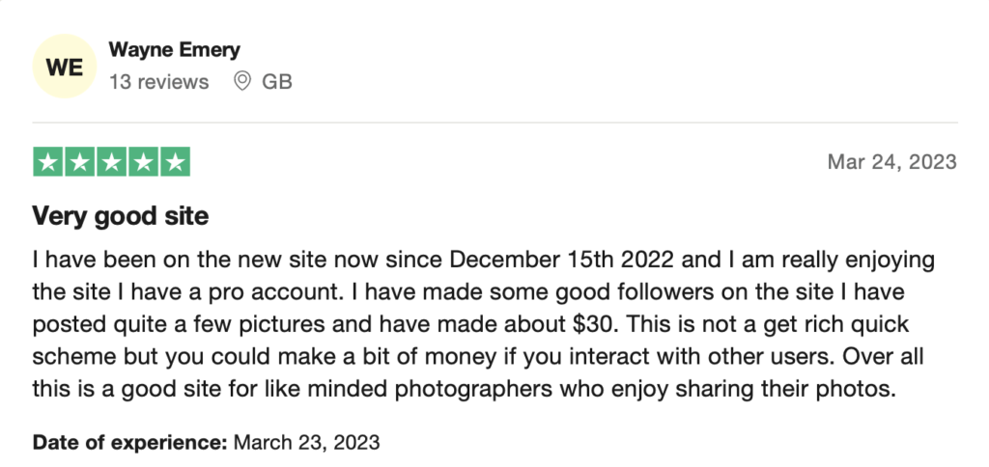Image resolution: width=989 pixels, height=467 pixels.
Task: Click the fifth green rating star
Action: coord(176,162)
